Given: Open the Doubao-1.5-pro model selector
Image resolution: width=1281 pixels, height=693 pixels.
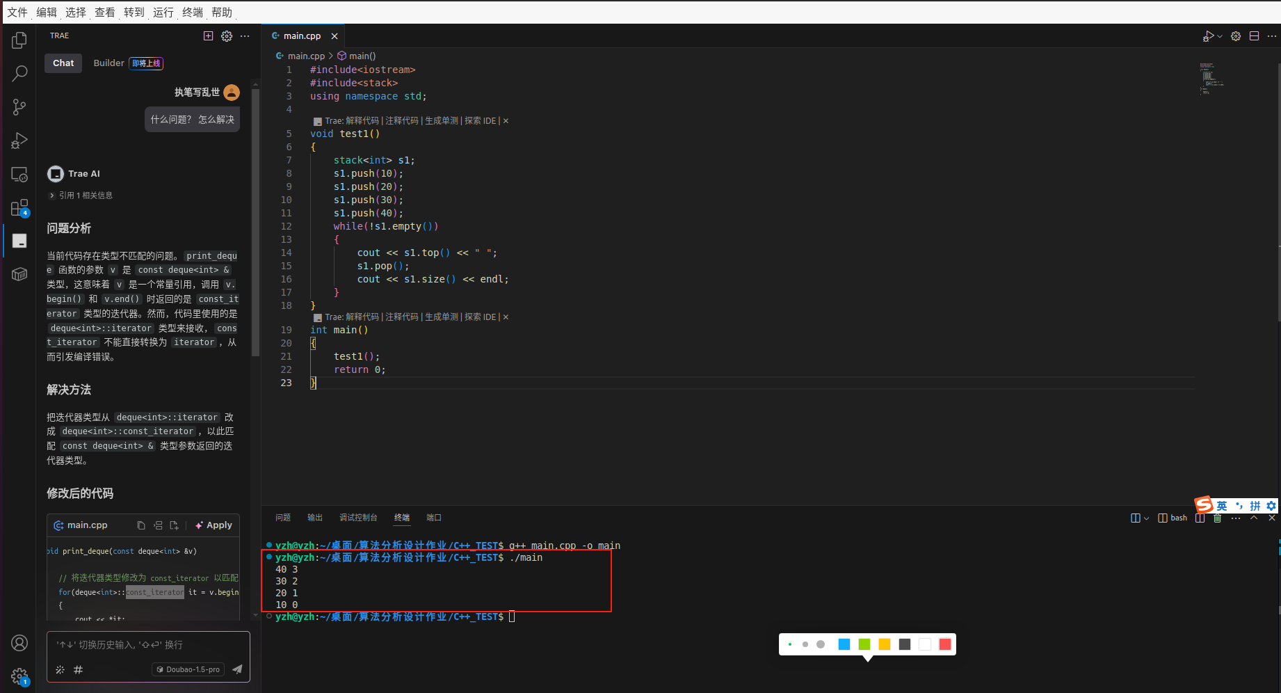Looking at the screenshot, I should click(x=188, y=669).
